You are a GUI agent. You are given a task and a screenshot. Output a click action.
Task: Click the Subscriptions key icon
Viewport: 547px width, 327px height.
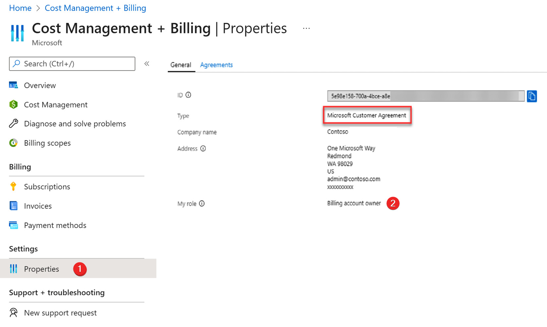[13, 187]
